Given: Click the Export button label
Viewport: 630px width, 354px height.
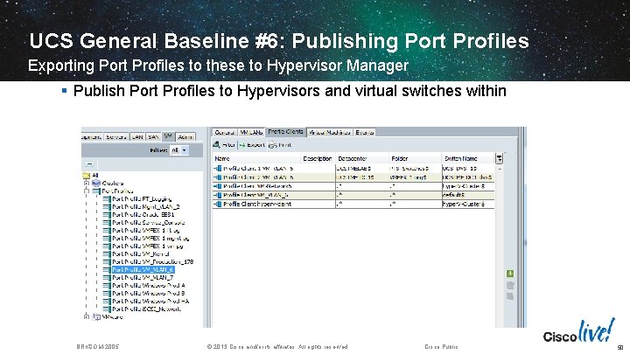Looking at the screenshot, I should (255, 145).
